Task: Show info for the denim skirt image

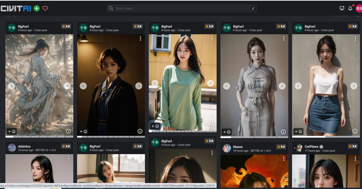Action: coord(355,131)
